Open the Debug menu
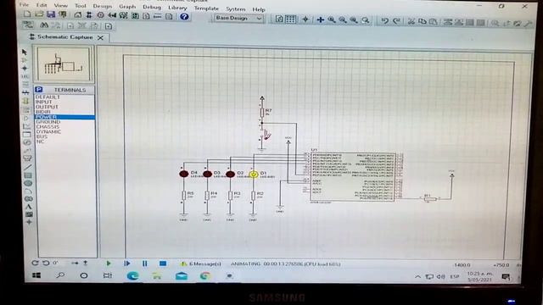Screen dimensions: 543x305 [152, 7]
